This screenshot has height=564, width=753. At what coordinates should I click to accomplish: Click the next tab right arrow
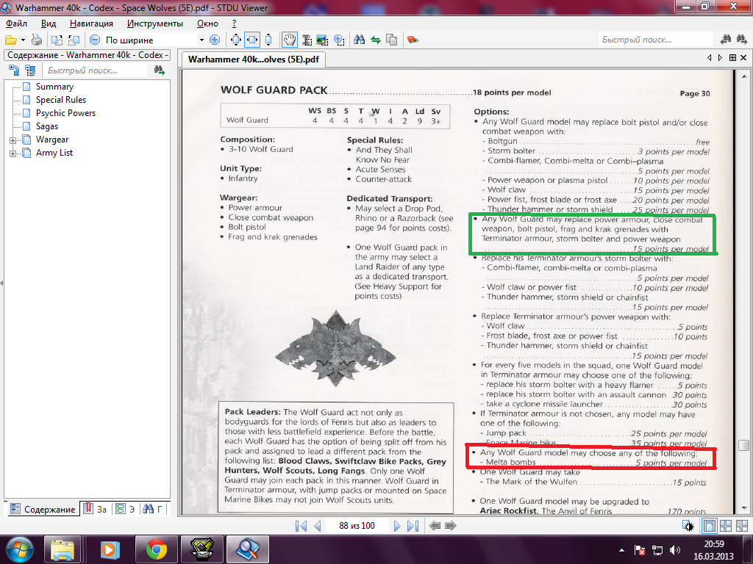click(720, 57)
